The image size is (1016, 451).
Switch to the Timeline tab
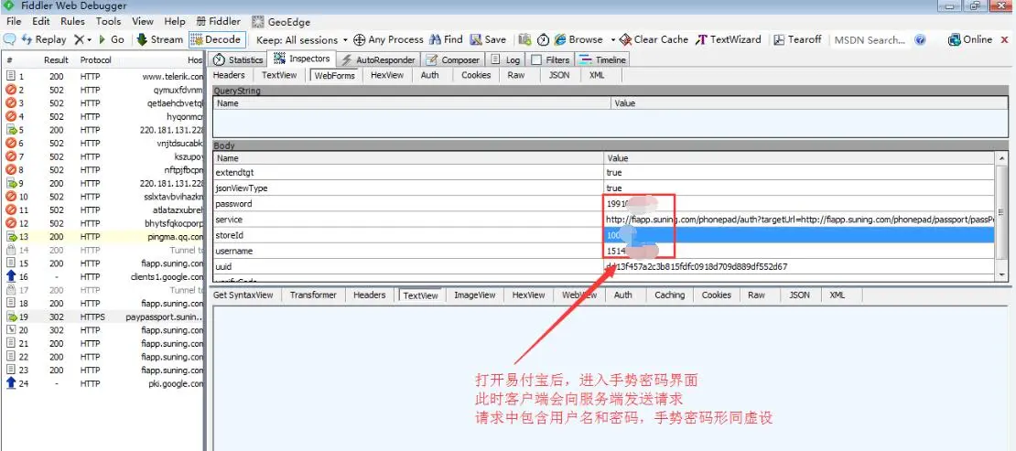pos(602,59)
